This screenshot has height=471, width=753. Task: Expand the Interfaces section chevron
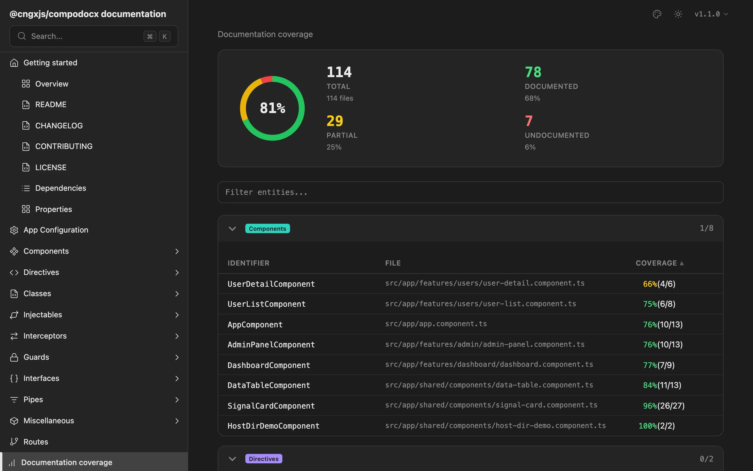pos(177,378)
